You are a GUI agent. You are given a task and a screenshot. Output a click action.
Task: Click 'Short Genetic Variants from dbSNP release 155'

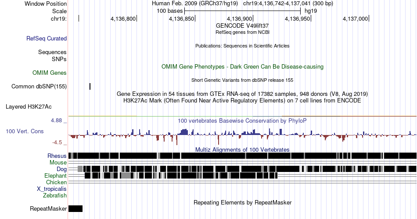[x=242, y=80]
